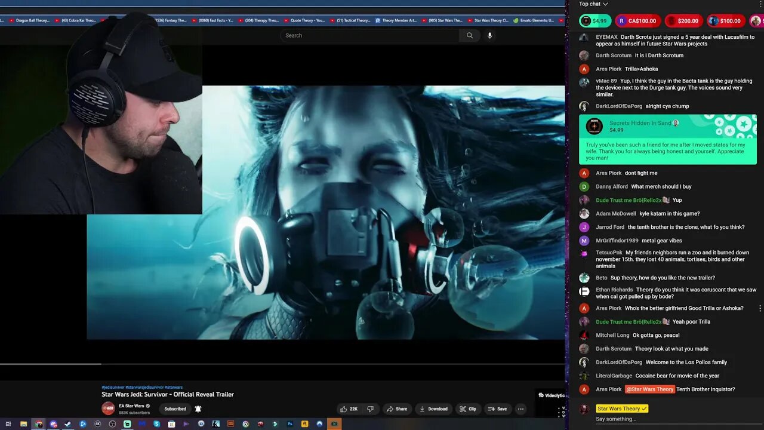Click Star Wars Theory author badge in chat input

pos(622,408)
